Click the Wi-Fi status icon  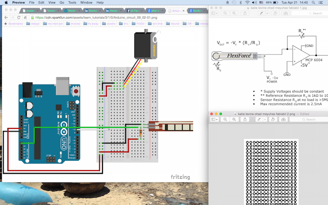247,2
